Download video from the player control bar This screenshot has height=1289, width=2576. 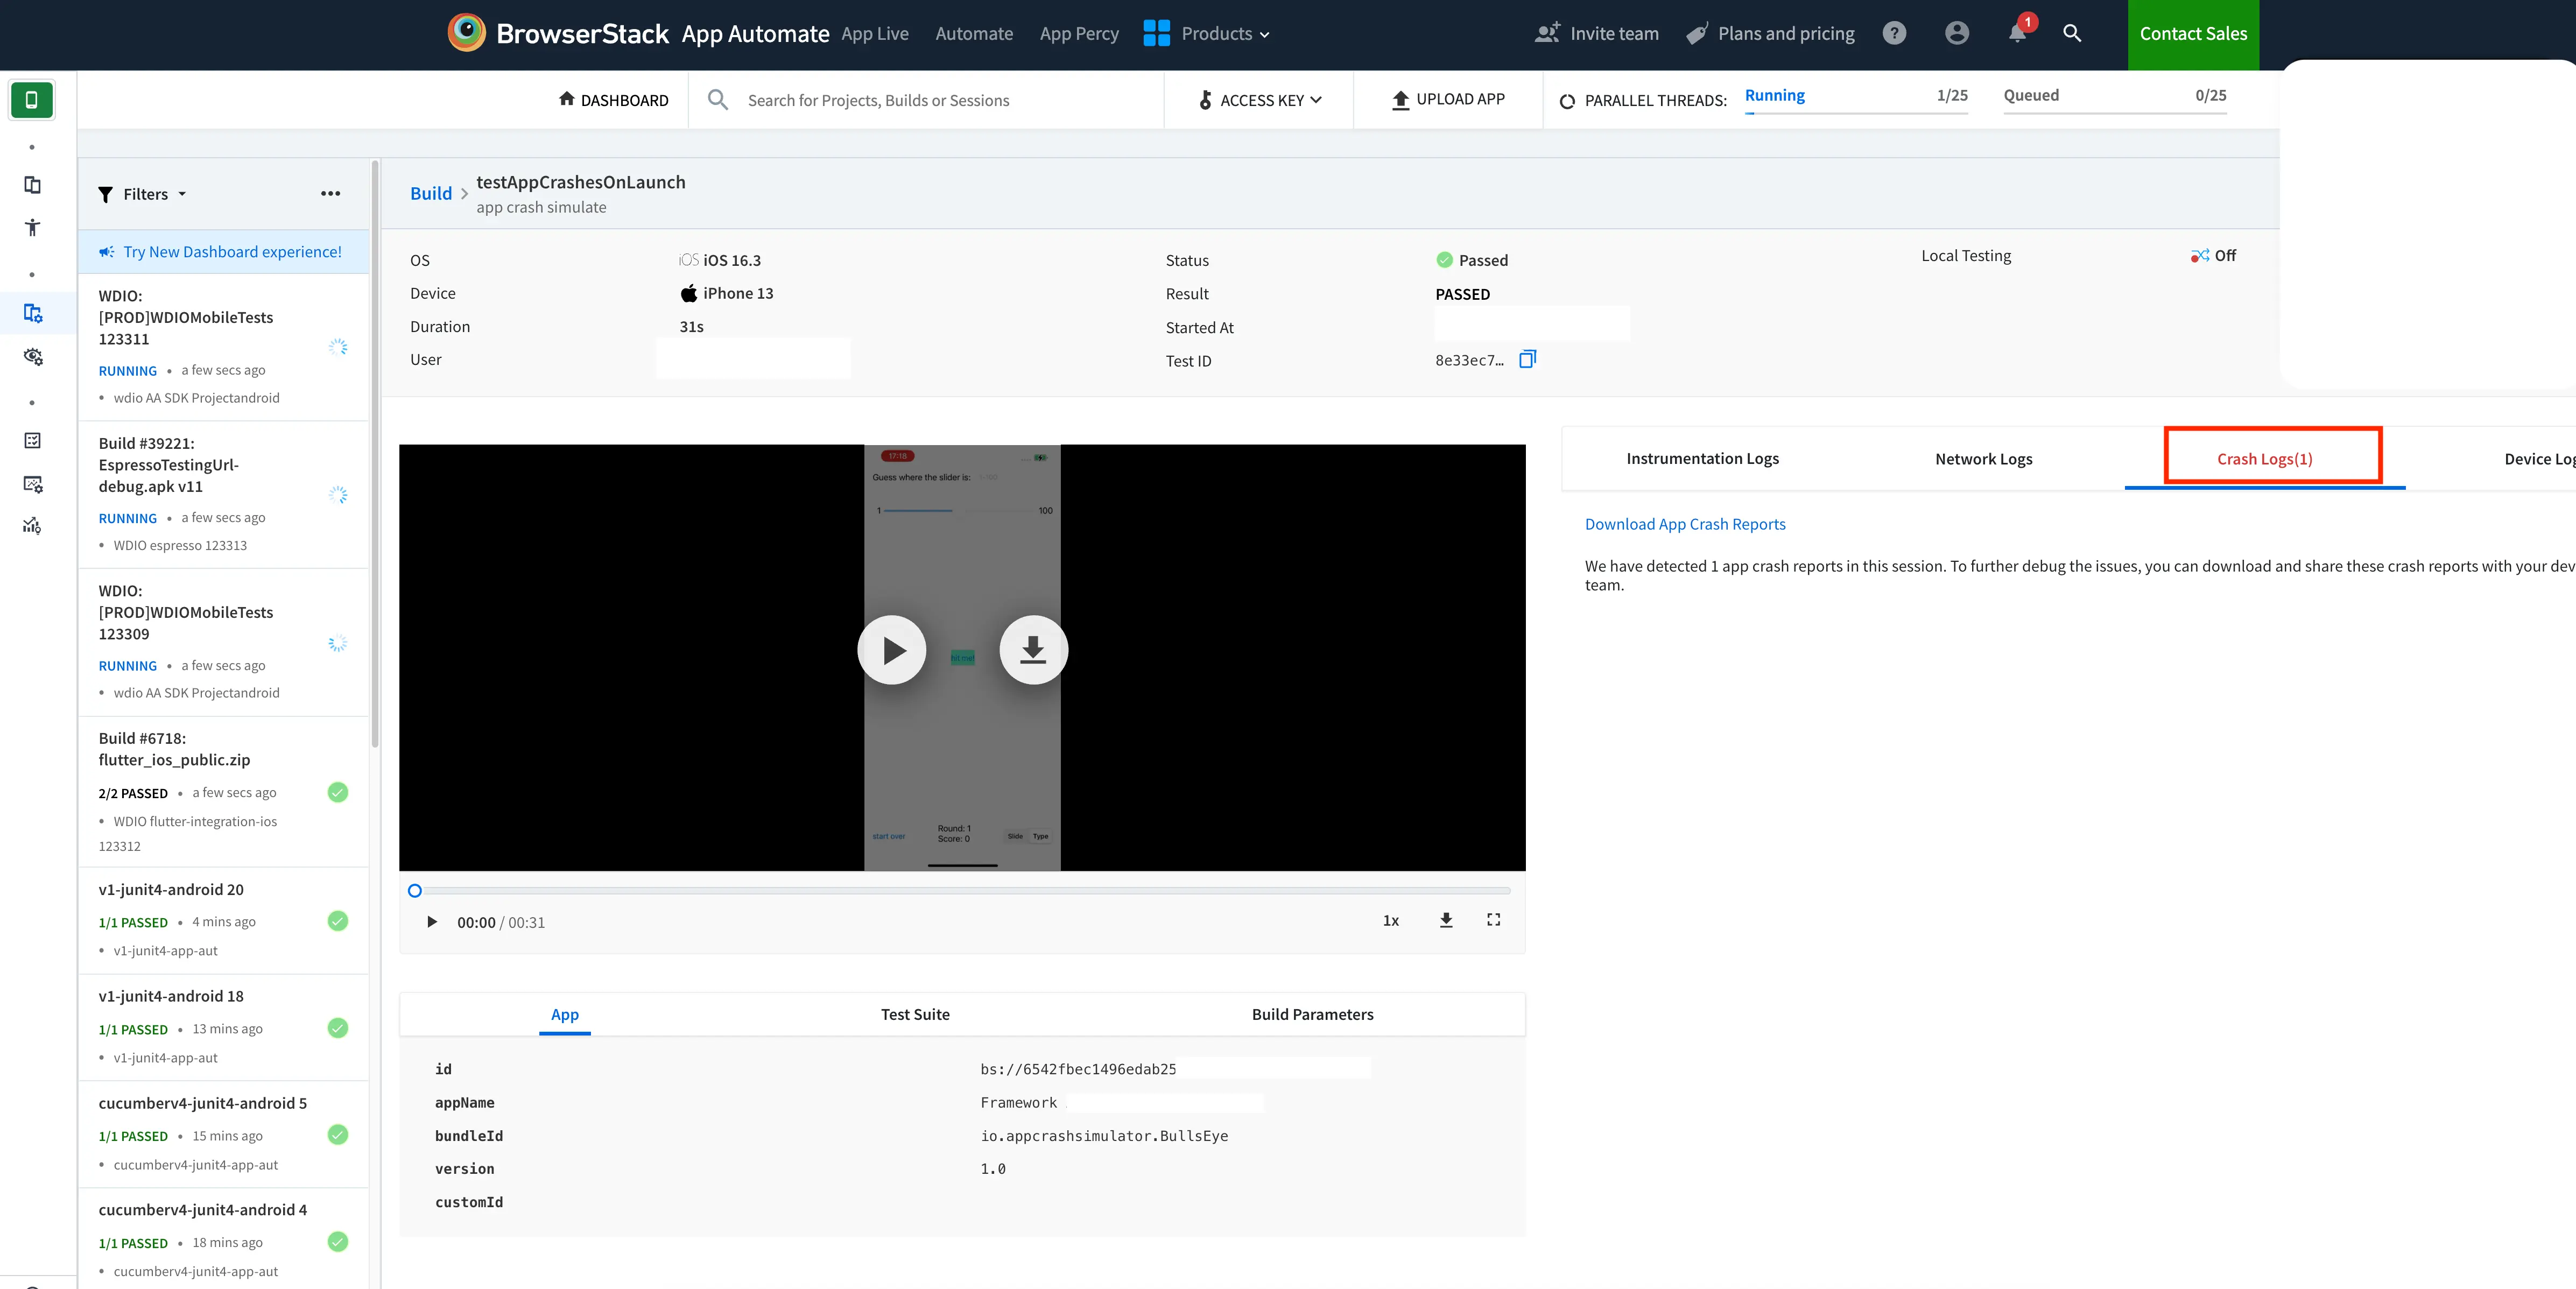[x=1446, y=920]
